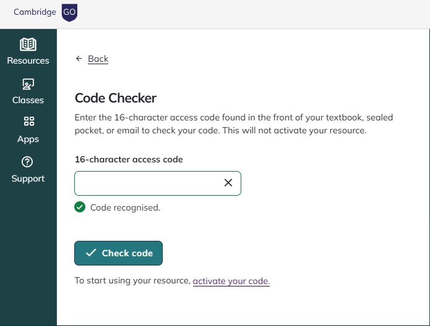Go to the Classes sidebar label
430x326 pixels.
pos(28,100)
